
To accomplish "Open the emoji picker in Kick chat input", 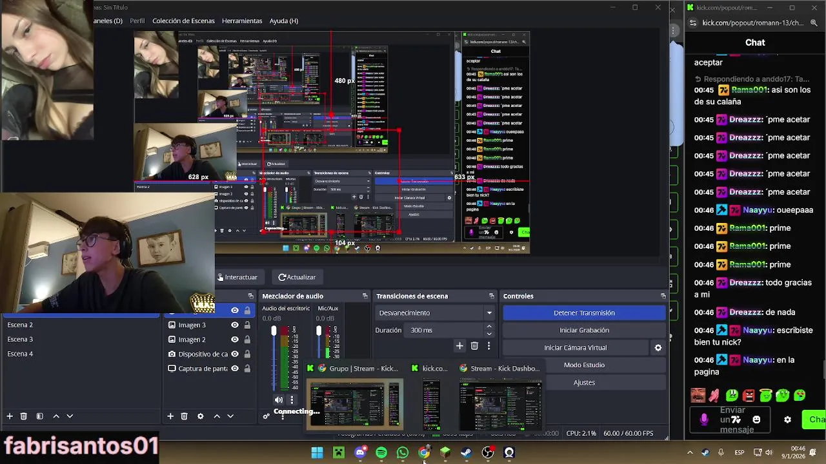I will click(756, 420).
